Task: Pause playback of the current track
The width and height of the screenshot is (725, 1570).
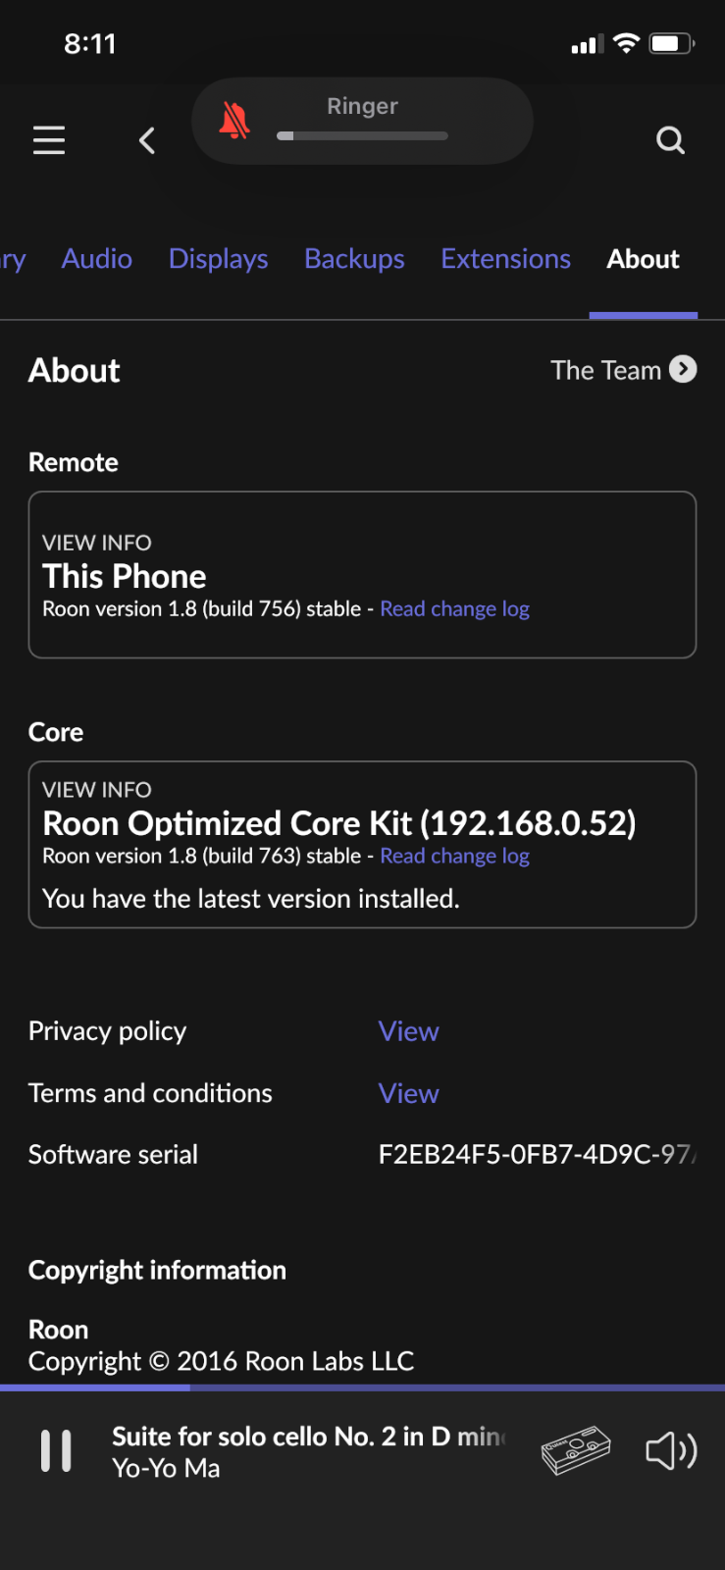Action: (56, 1450)
